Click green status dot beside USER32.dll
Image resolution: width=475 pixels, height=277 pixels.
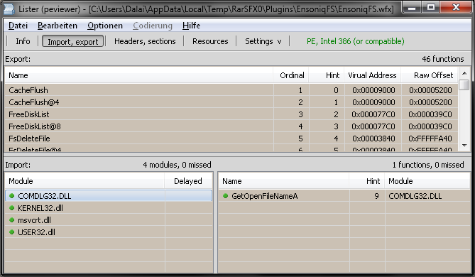(12, 232)
